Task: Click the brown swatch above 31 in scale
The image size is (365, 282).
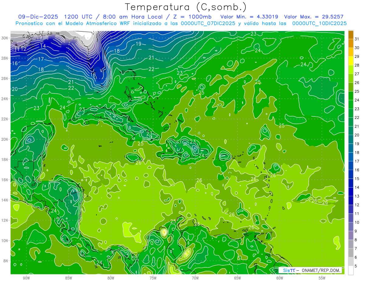Action: (x=351, y=34)
